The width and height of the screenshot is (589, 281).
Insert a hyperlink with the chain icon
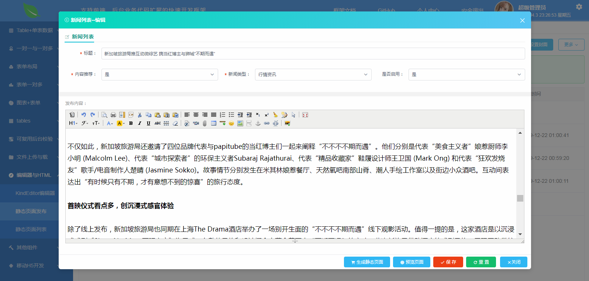pos(267,123)
